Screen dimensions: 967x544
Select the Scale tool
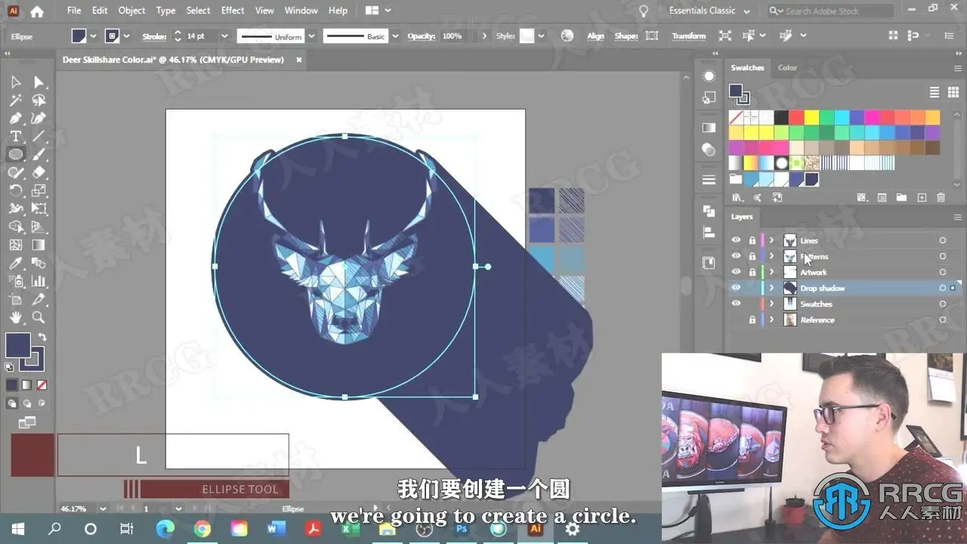(x=39, y=190)
